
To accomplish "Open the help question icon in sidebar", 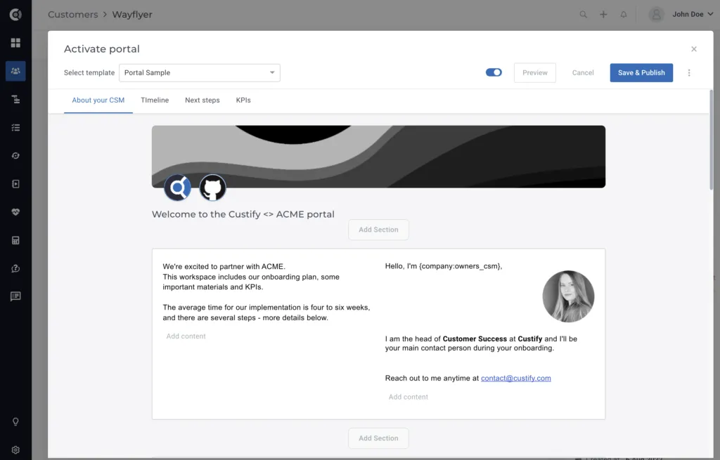I will [x=15, y=268].
